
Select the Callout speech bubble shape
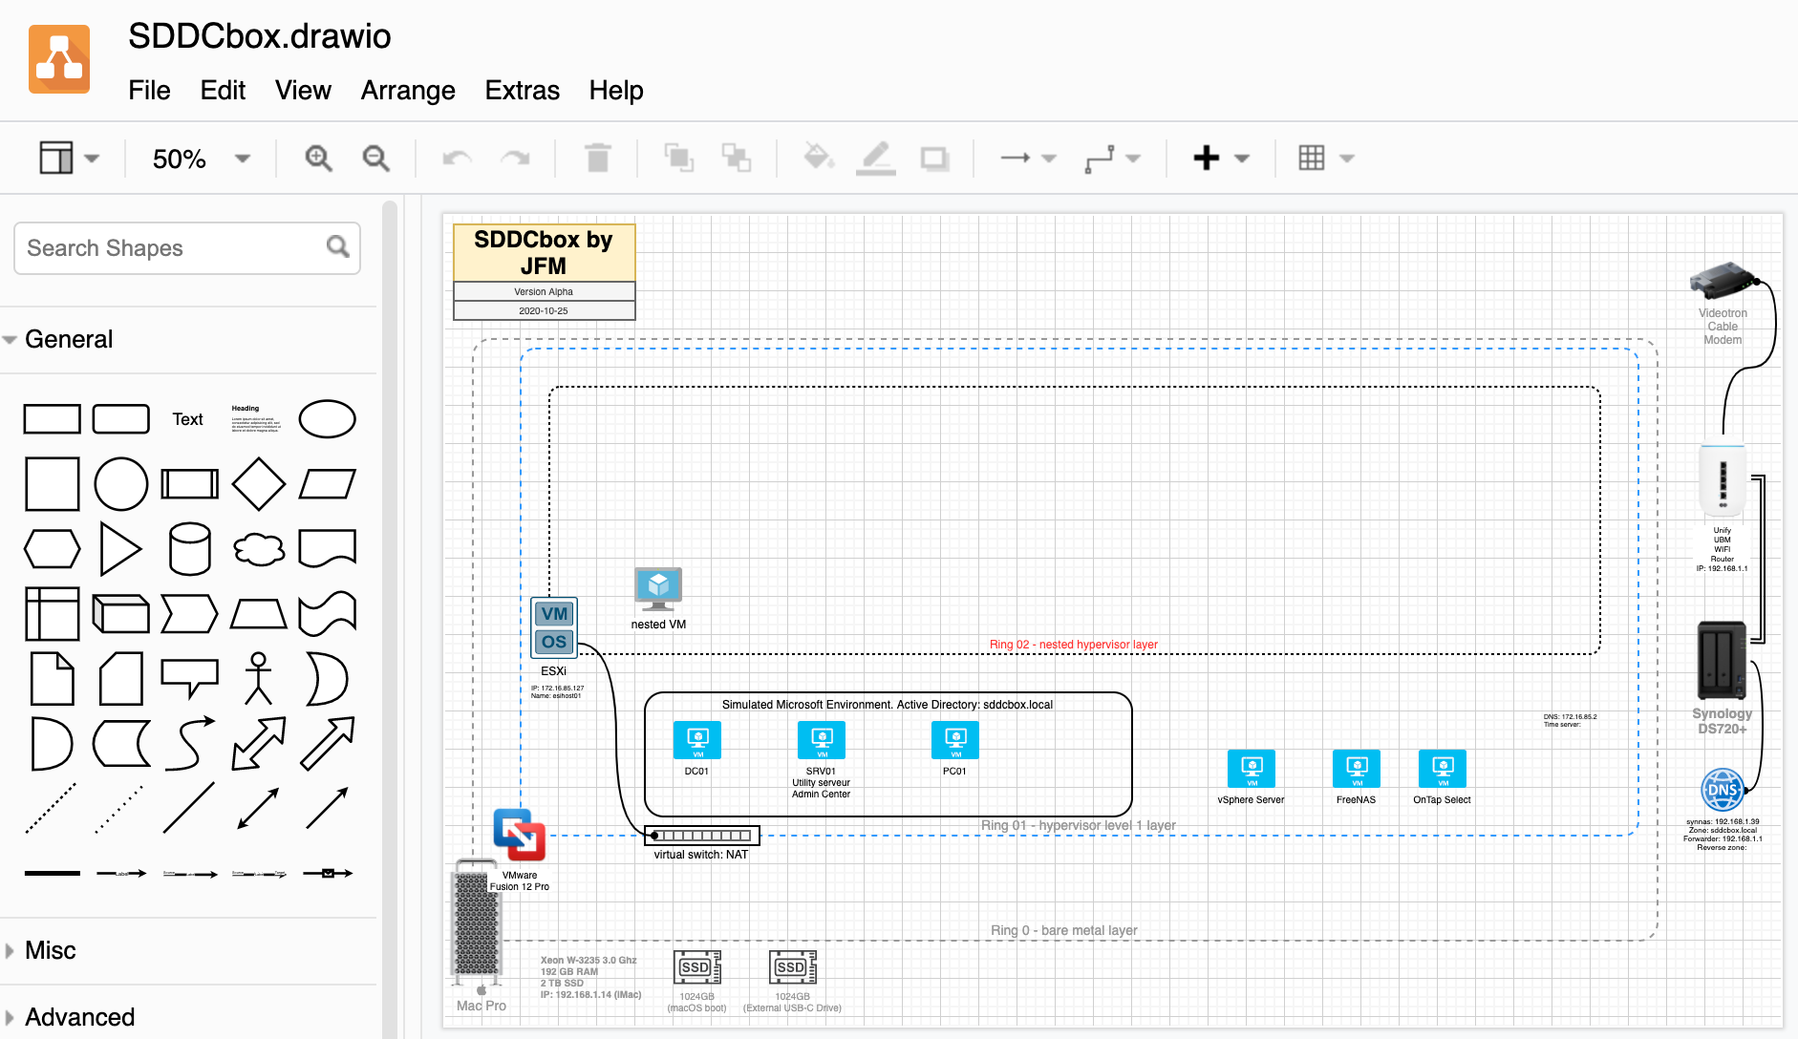point(190,679)
